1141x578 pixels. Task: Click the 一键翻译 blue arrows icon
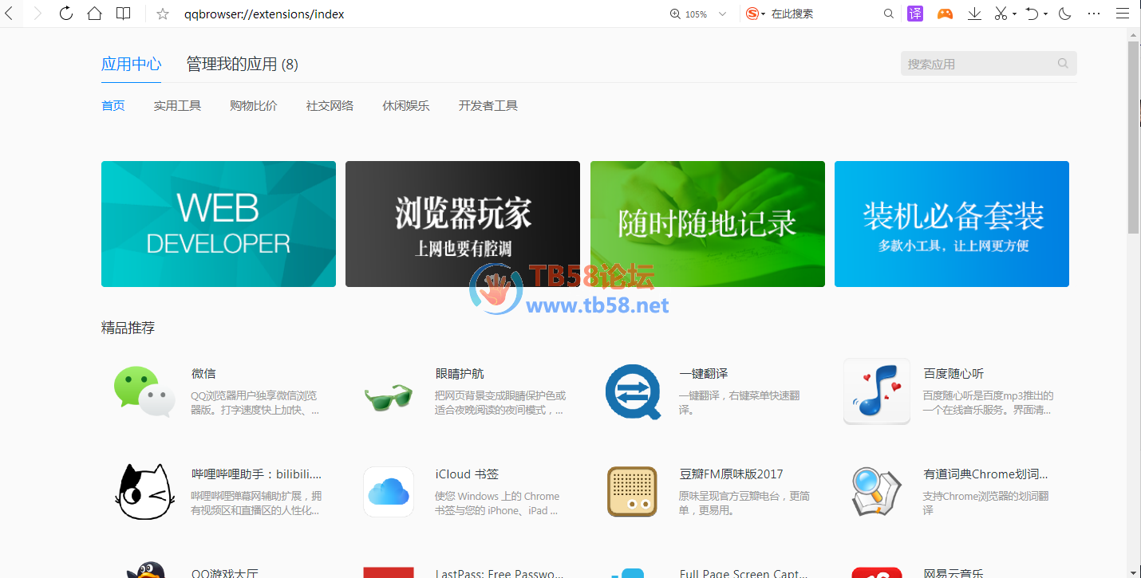(633, 391)
